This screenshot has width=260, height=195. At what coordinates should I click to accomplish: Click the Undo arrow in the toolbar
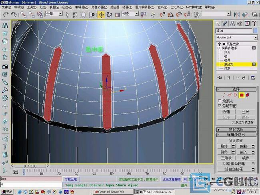tap(6, 14)
